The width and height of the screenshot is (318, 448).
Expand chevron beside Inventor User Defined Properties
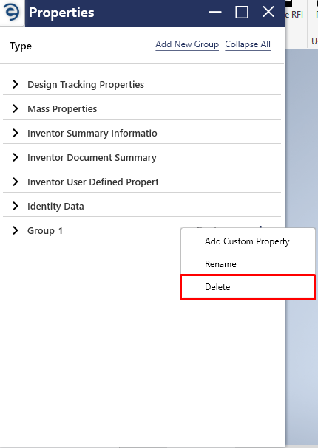16,182
